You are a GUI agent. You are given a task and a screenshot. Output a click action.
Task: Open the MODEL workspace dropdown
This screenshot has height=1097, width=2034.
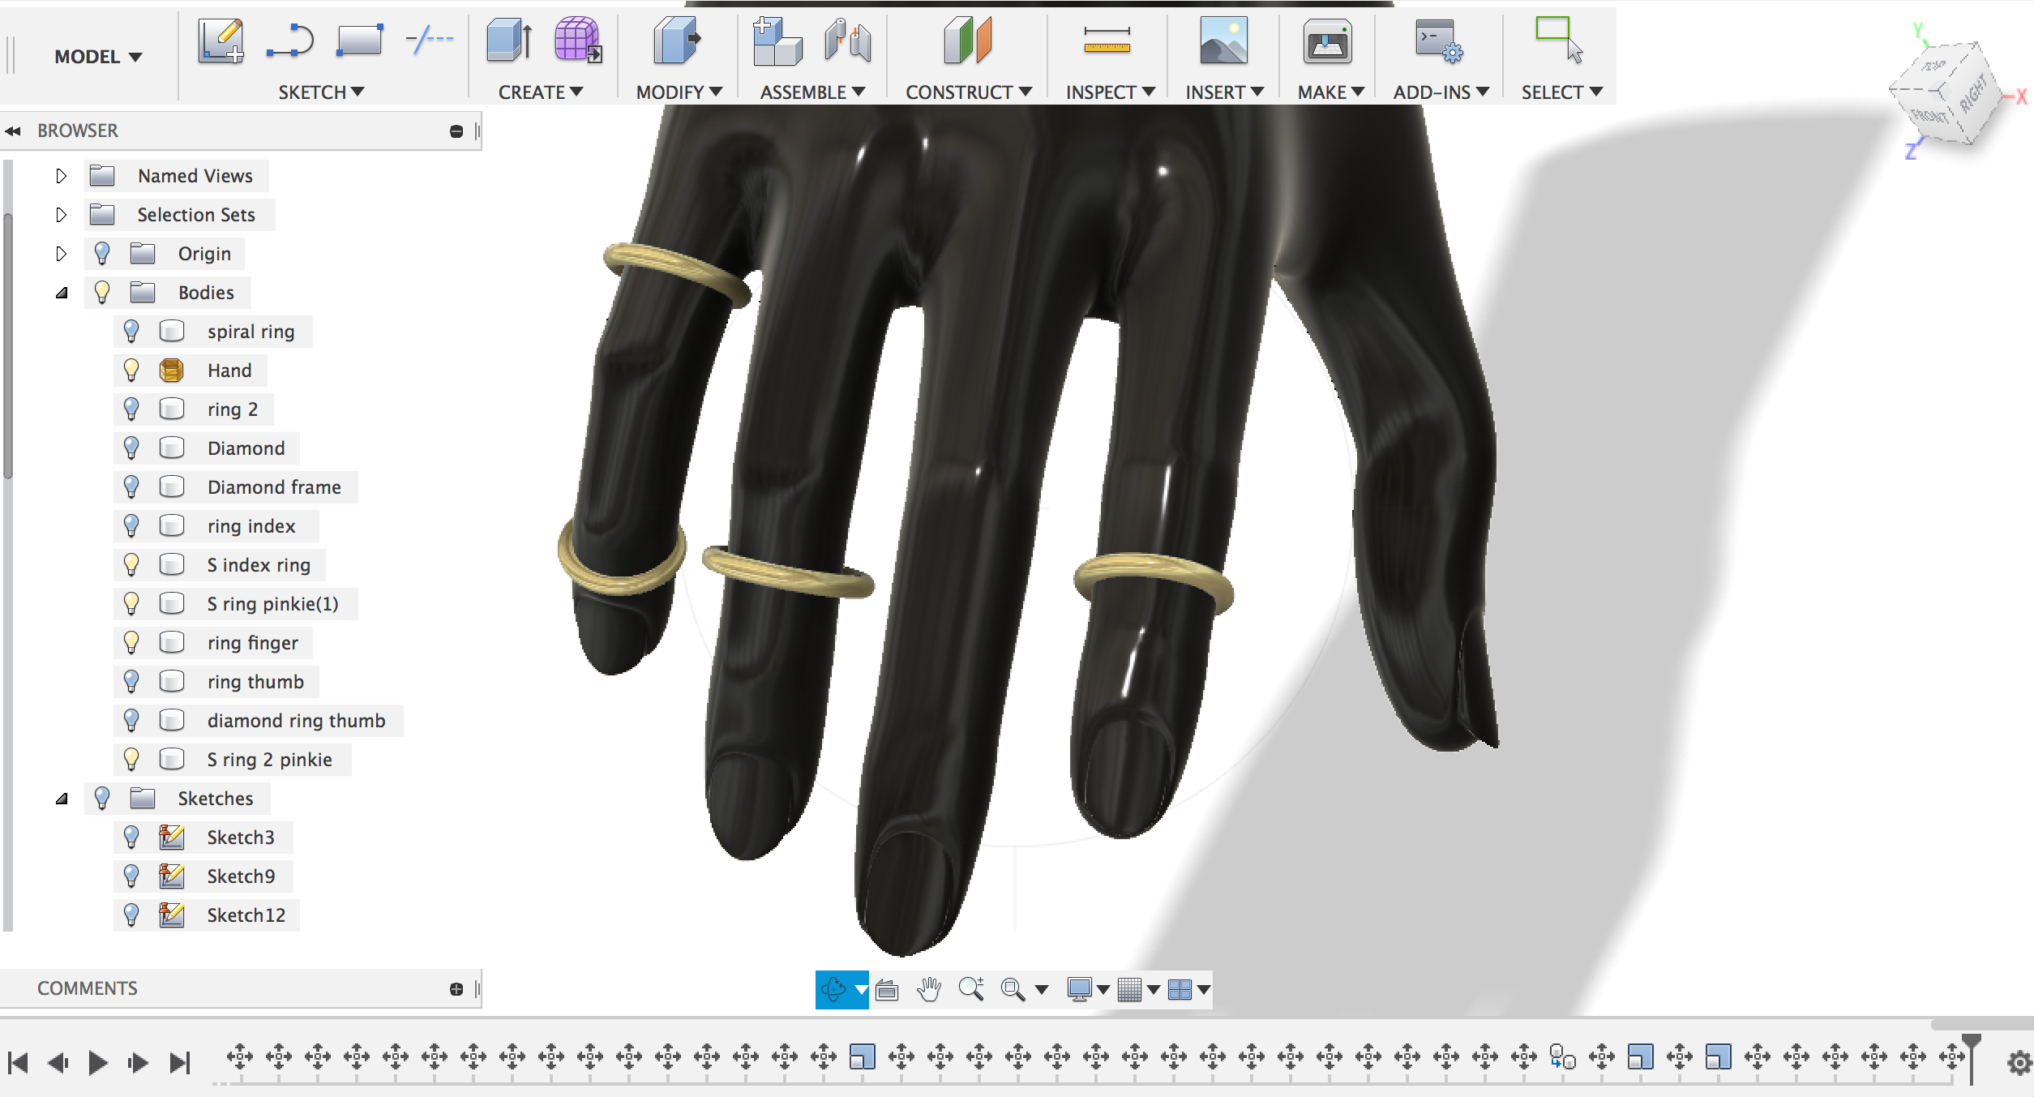coord(98,57)
